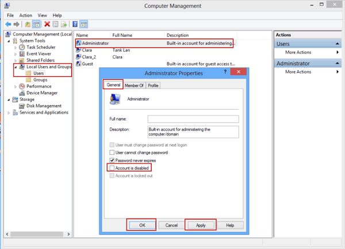Viewport: 345px width, 249px height.
Task: Click the Description column header
Action: pos(201,35)
